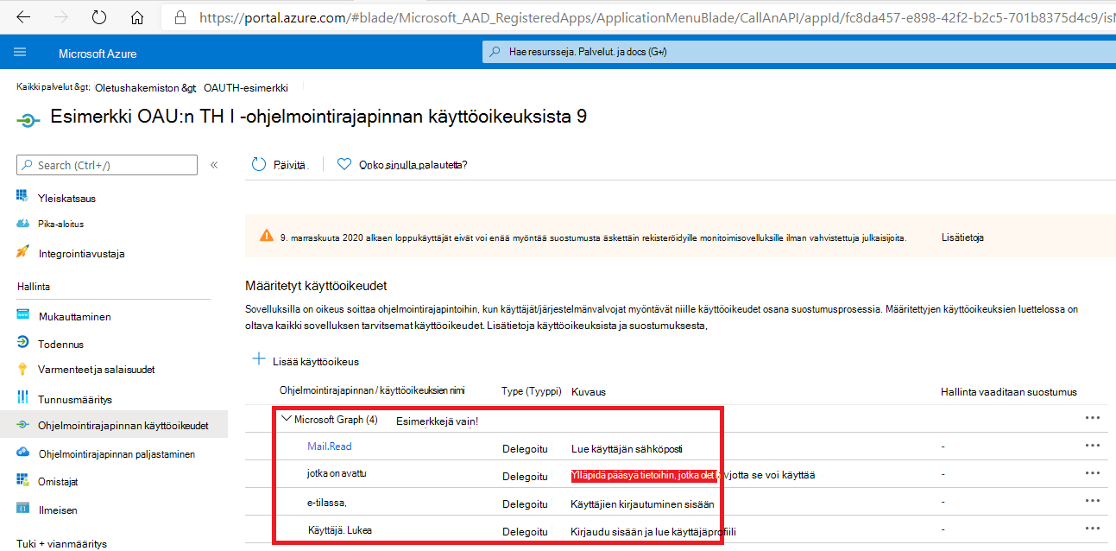Click the Kuvaus column header
The width and height of the screenshot is (1116, 551).
tap(589, 391)
